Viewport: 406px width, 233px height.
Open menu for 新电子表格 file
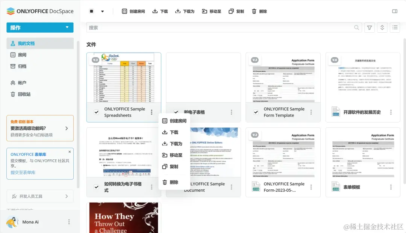232,112
